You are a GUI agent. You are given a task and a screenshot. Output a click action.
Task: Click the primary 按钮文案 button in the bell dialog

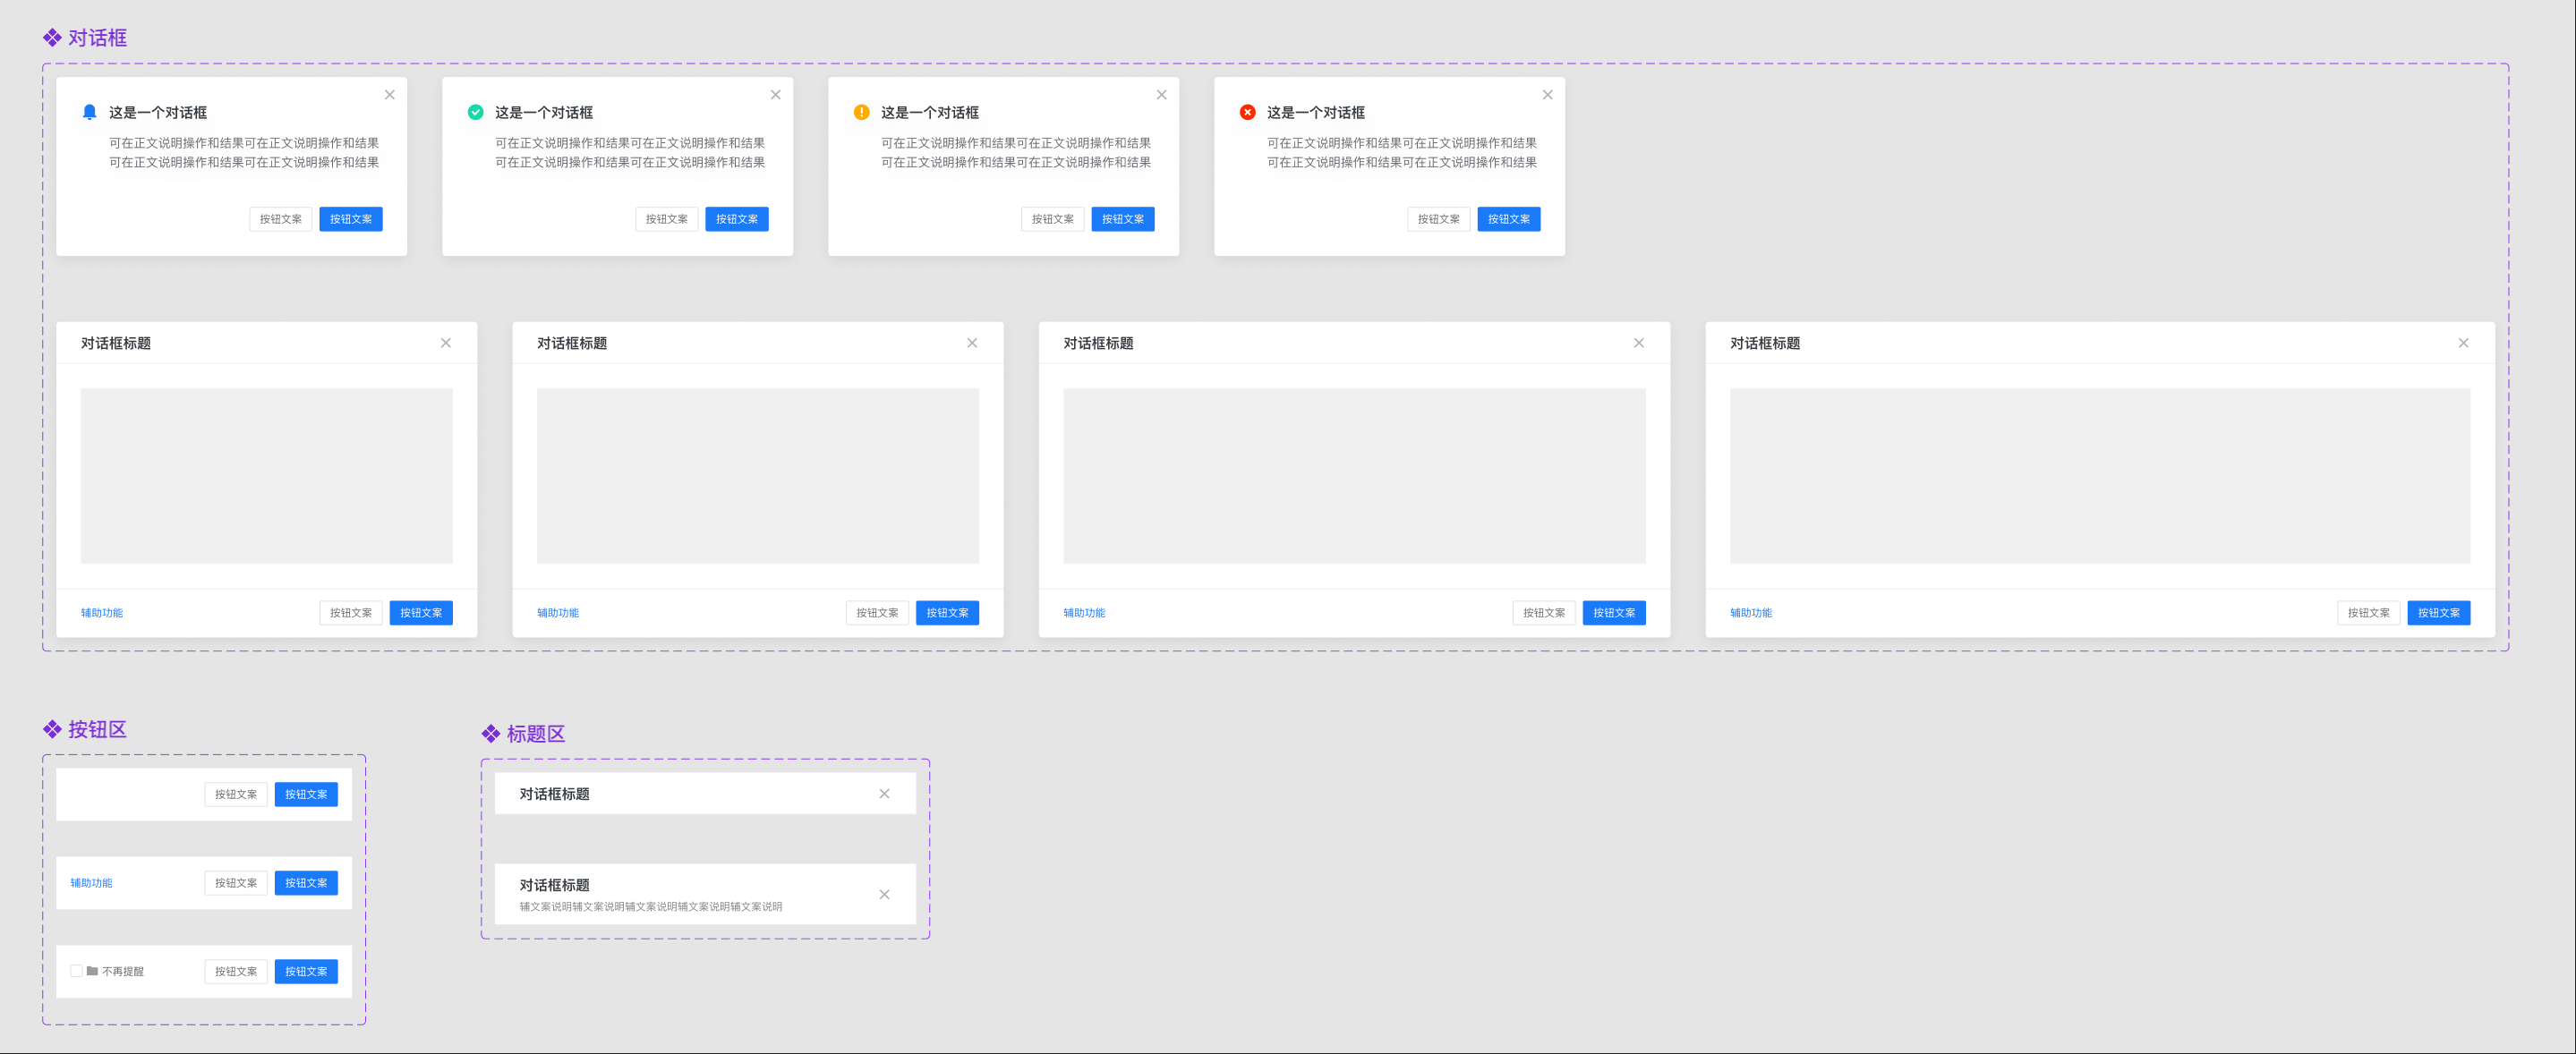point(350,218)
